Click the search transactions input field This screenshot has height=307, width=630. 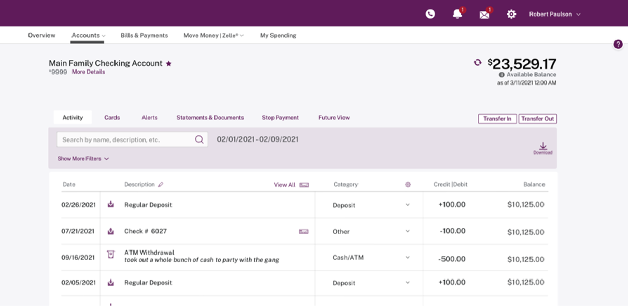point(124,139)
